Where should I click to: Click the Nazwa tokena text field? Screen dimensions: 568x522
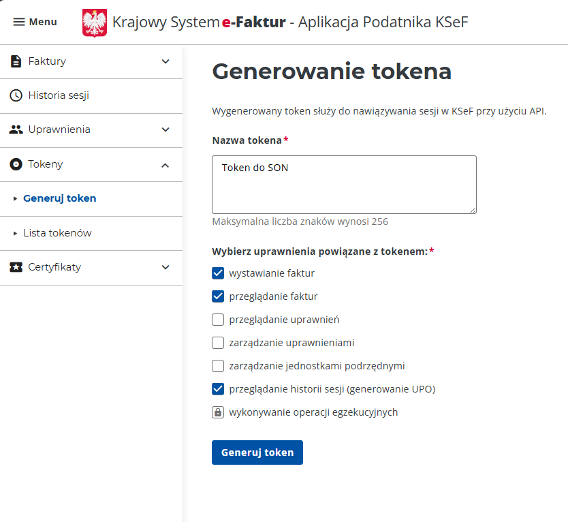344,184
